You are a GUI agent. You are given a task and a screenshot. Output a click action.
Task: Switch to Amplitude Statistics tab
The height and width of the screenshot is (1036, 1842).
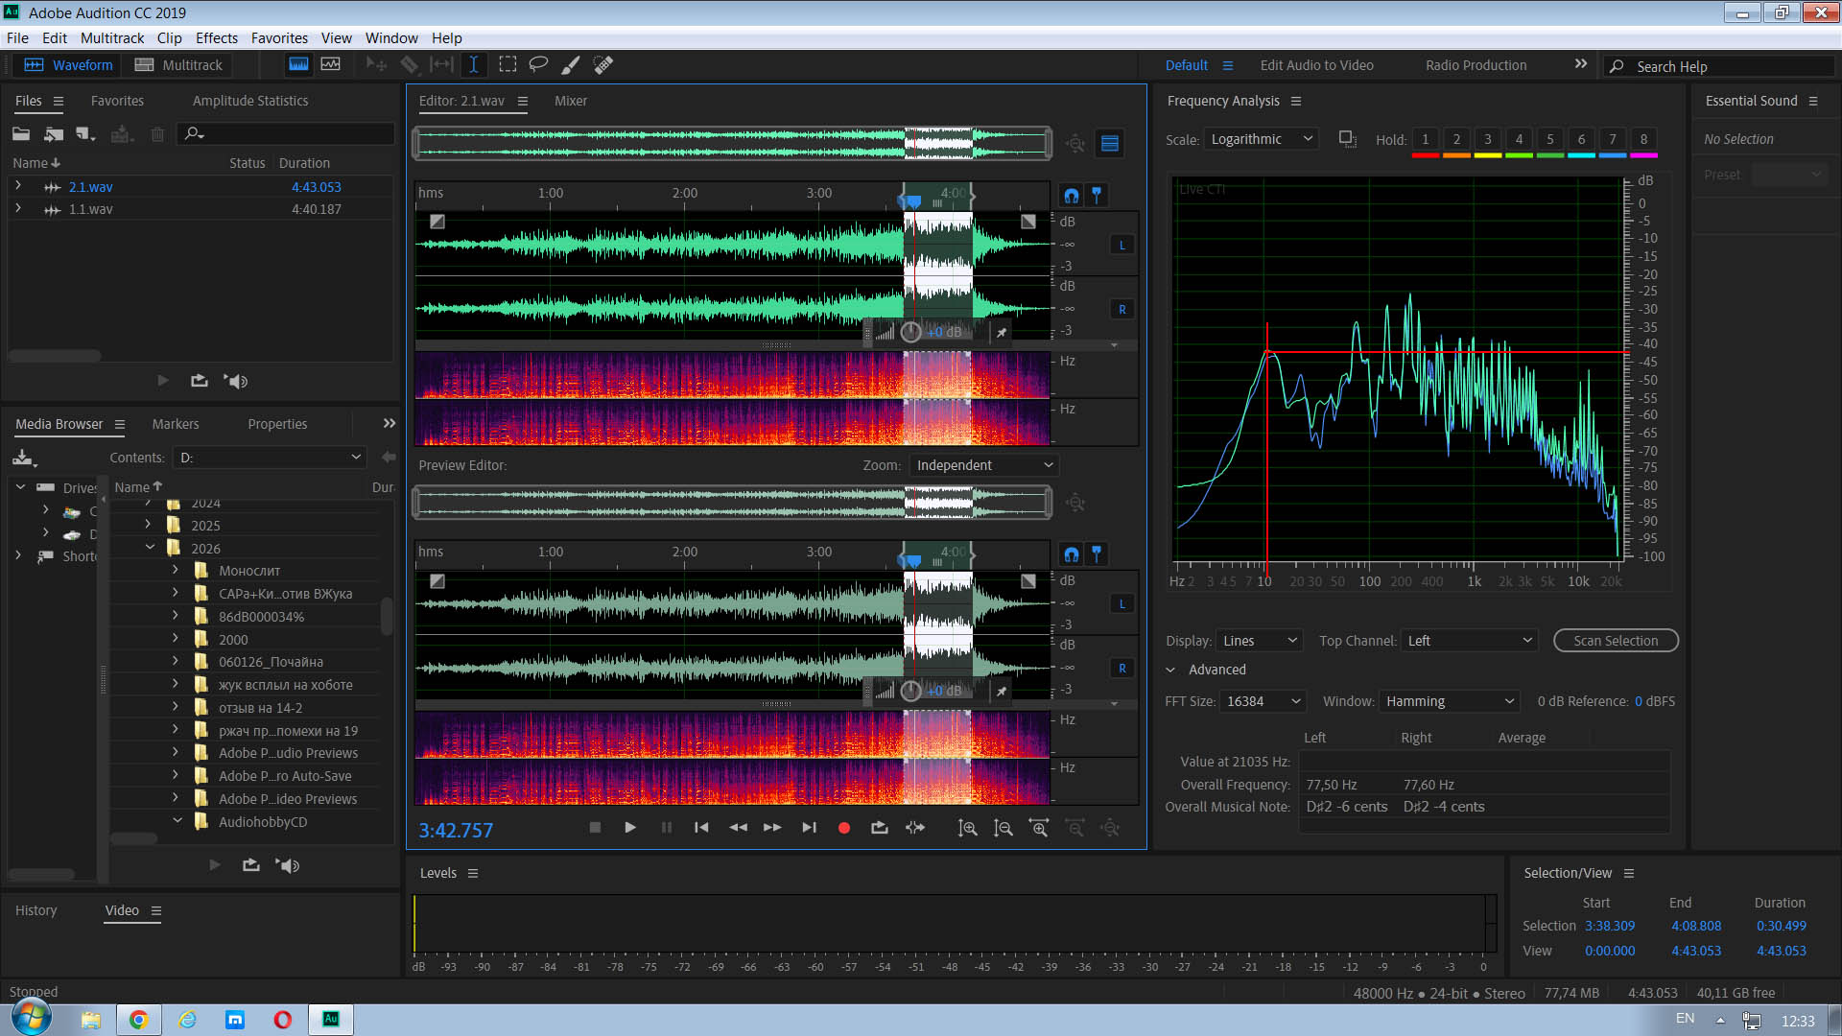[x=250, y=101]
